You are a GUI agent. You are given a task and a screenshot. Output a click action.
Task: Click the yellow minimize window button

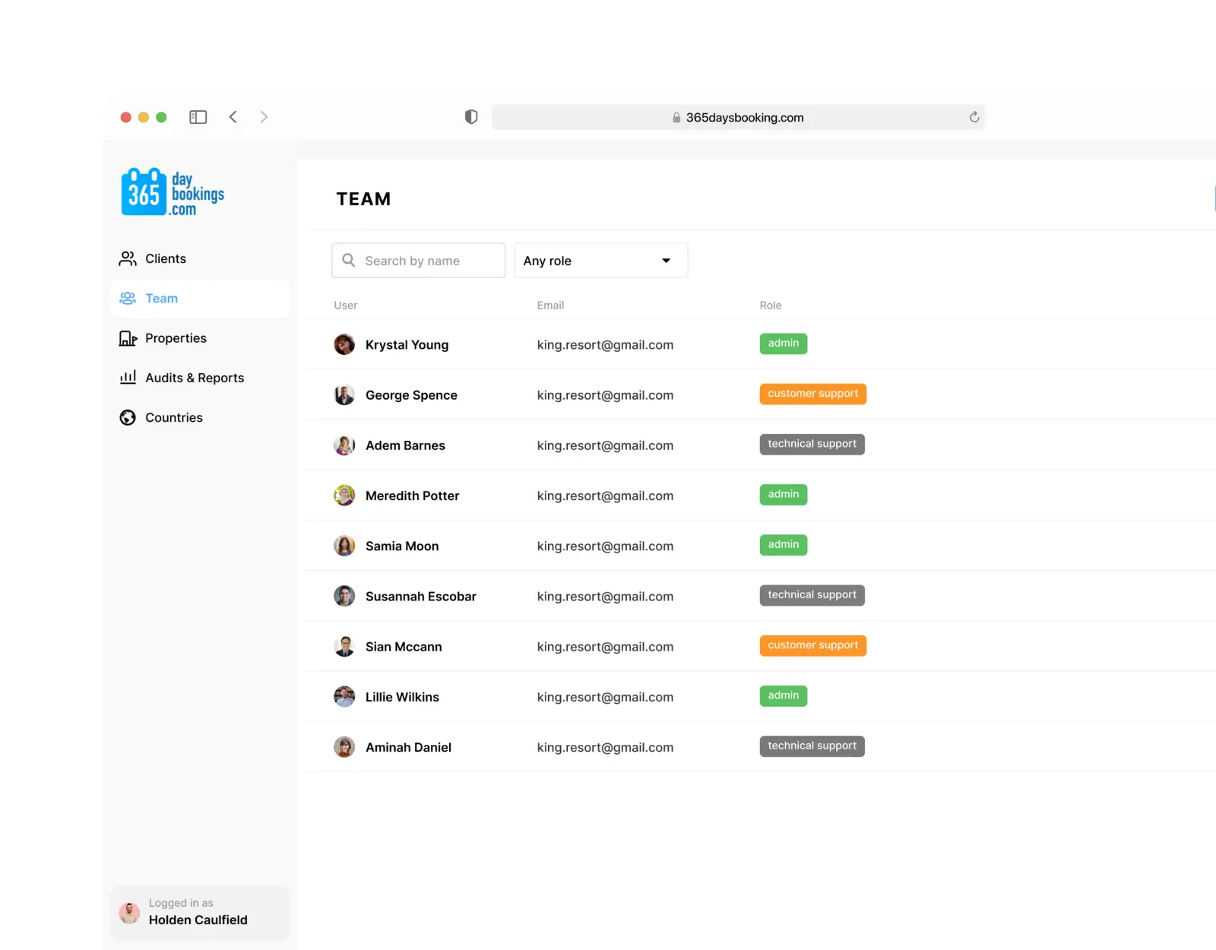(144, 117)
